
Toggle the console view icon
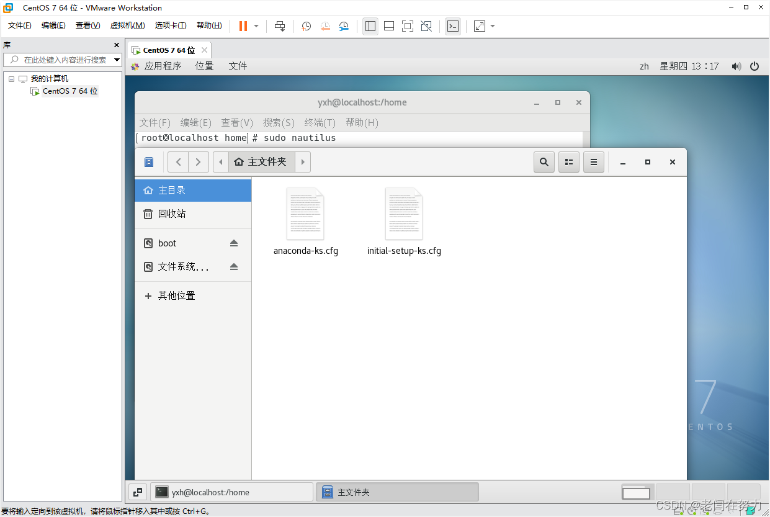point(453,26)
